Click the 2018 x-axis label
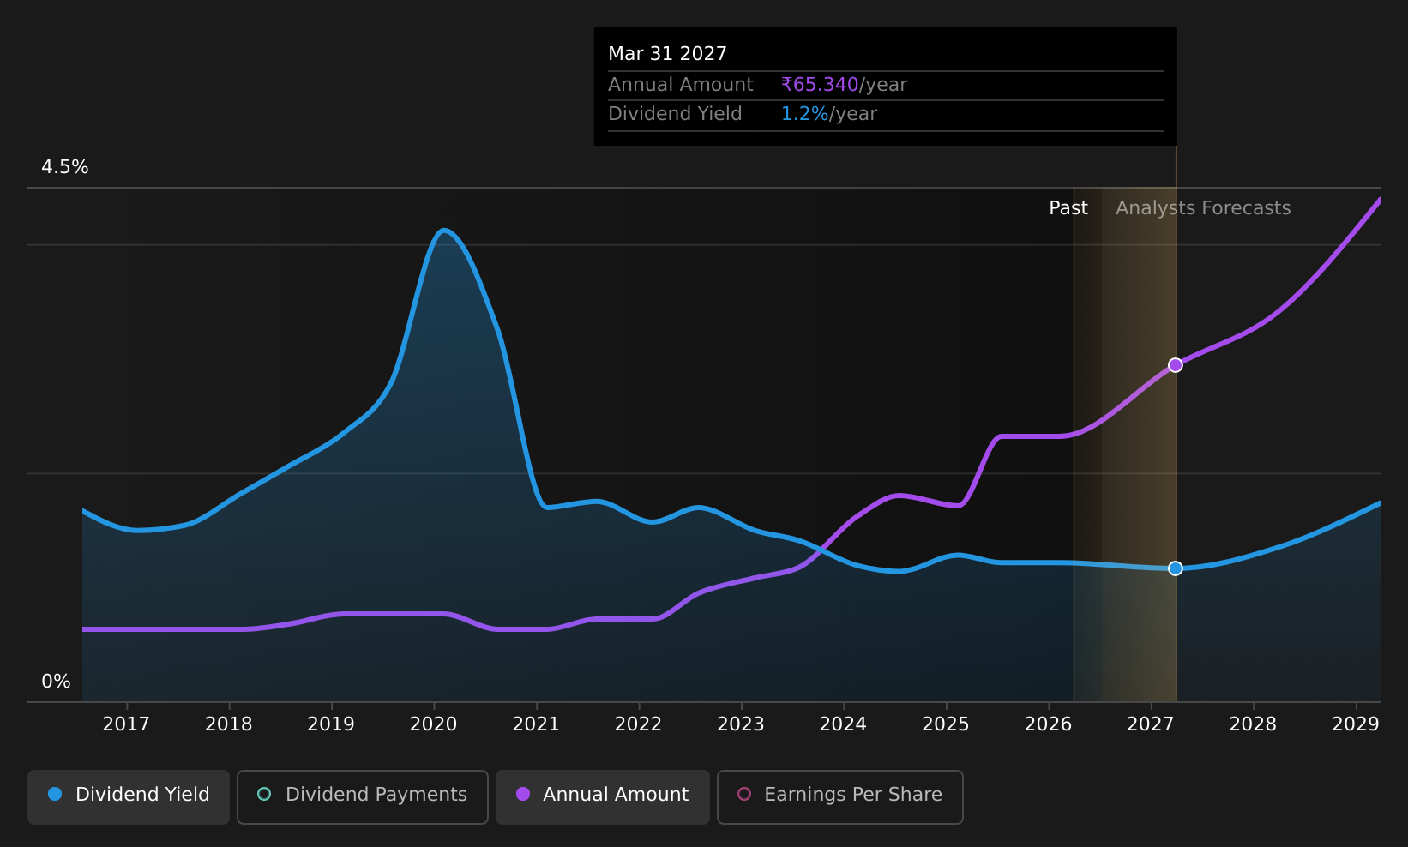1408x847 pixels. 229,724
